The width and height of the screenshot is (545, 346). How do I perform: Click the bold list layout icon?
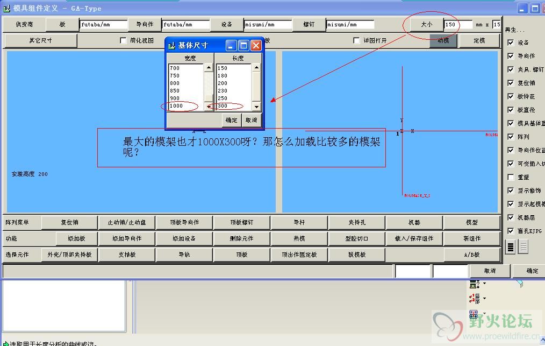pos(510,247)
